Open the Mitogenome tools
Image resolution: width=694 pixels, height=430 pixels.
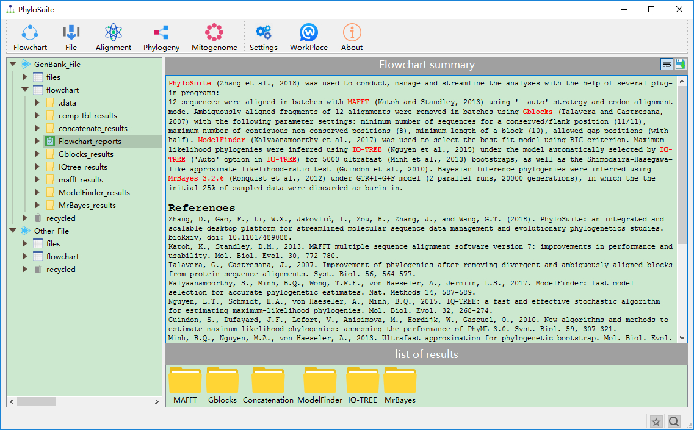[x=214, y=38]
